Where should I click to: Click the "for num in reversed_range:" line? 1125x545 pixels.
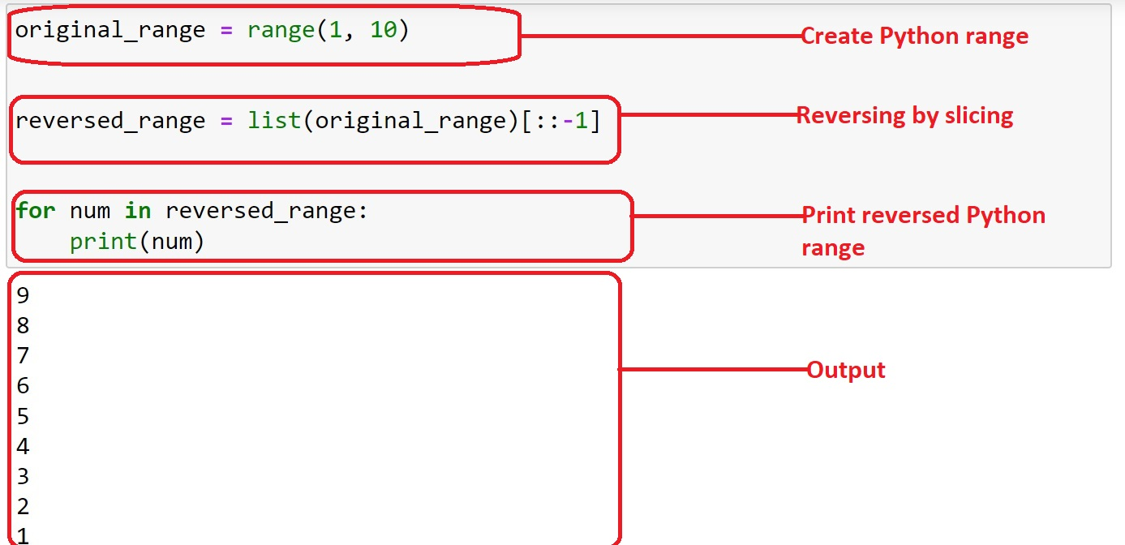pos(192,211)
